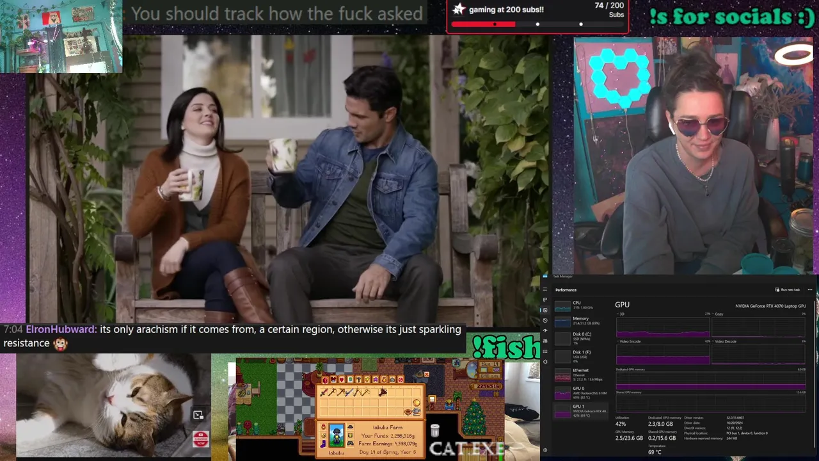
Task: Click the boots equipment slot
Action: [323, 444]
